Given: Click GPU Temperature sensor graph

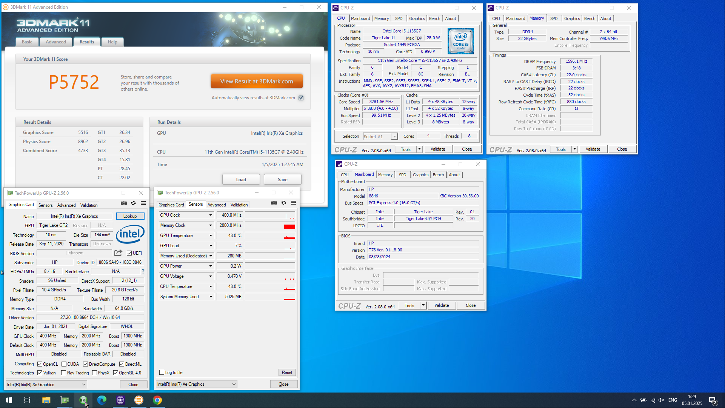Looking at the screenshot, I should pyautogui.click(x=270, y=236).
